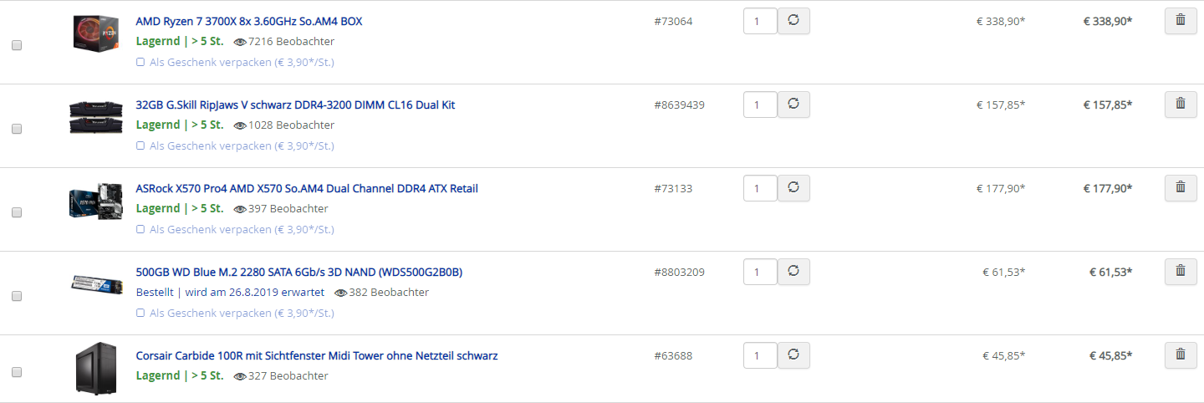The height and width of the screenshot is (403, 1204).
Task: Update quantity for G.Skill RipJaws RAM
Action: [x=793, y=105]
